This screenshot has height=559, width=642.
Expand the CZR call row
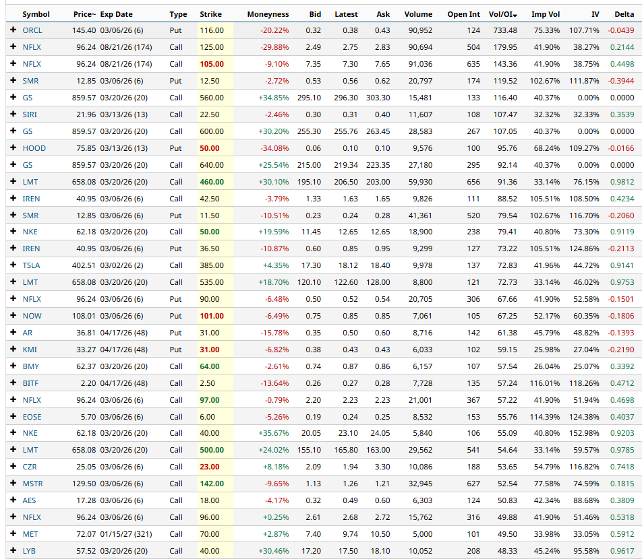coord(13,467)
